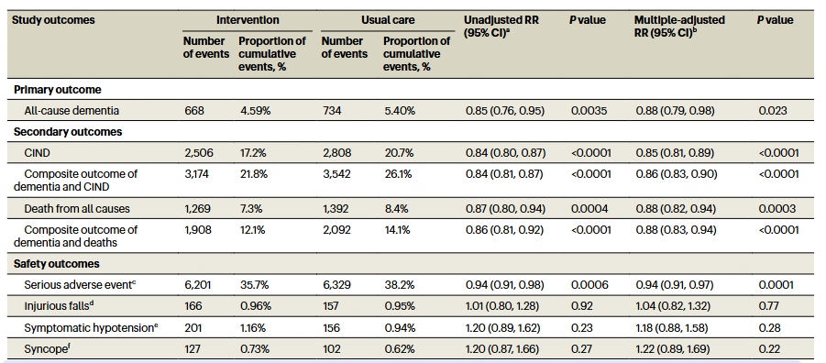Click the Usual care column group header
This screenshot has height=363, width=826.
[388, 20]
